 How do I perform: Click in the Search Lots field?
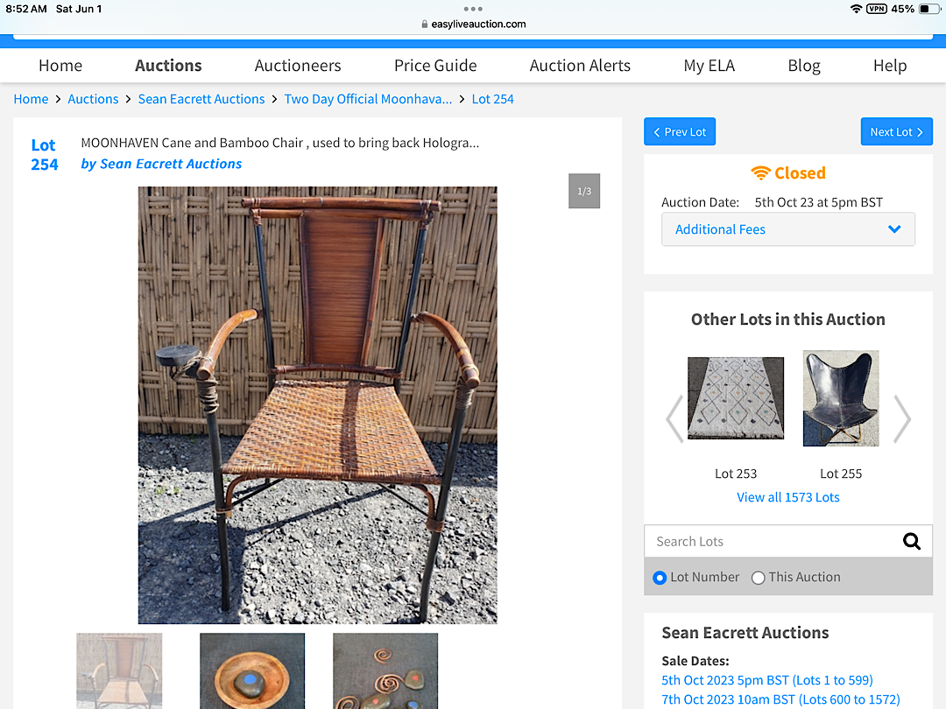(771, 542)
